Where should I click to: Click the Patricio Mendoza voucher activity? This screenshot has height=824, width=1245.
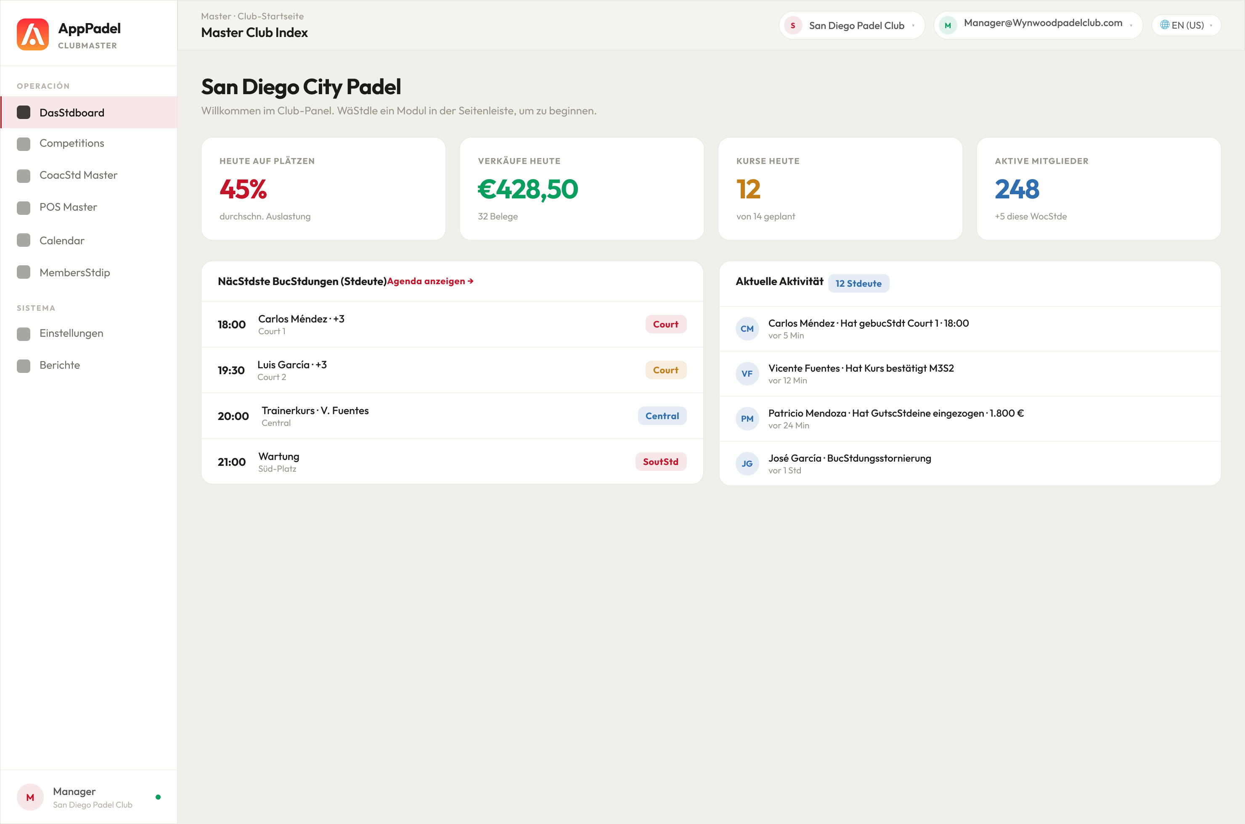click(x=970, y=419)
